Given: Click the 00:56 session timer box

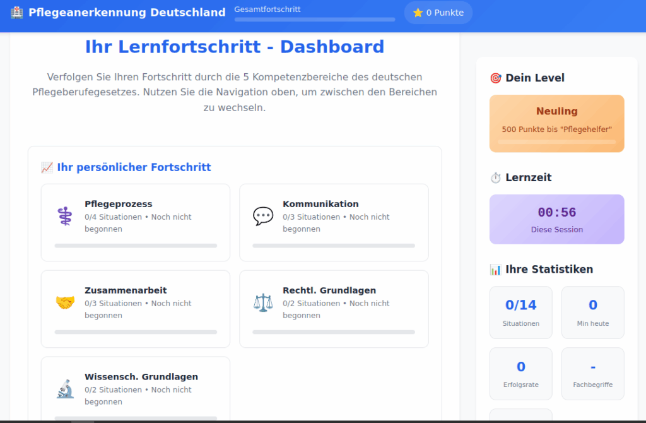Looking at the screenshot, I should click(x=556, y=219).
